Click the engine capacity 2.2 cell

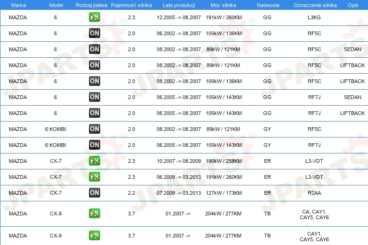(131, 193)
